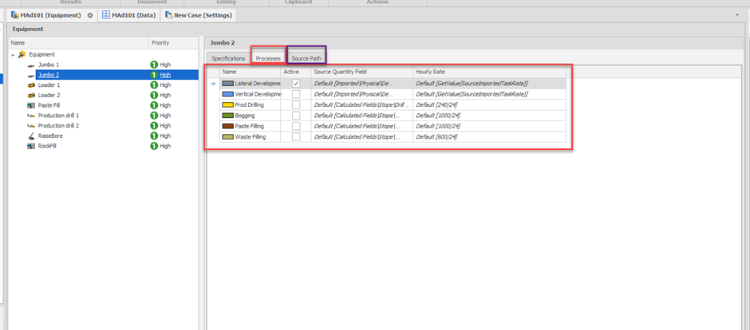Click the Paste Filling brown color swatch
Screen dimensions: 750x330
(x=227, y=126)
